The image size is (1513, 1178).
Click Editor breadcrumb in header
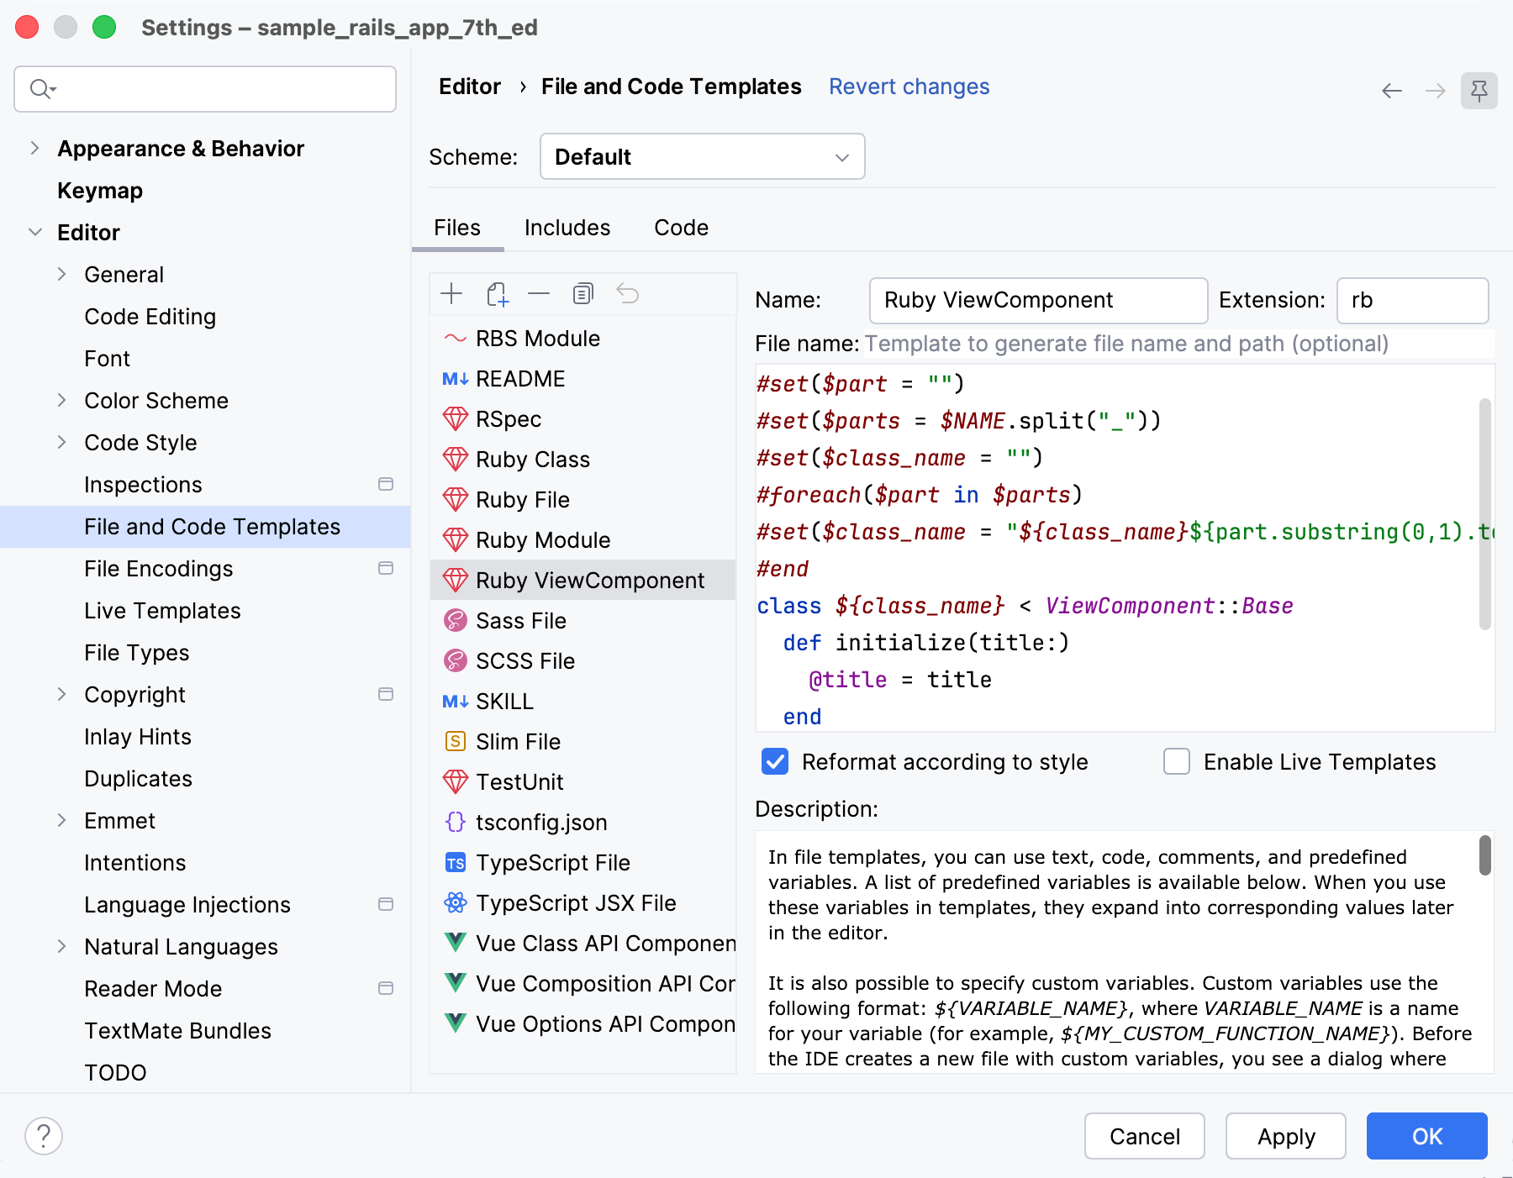coord(469,87)
